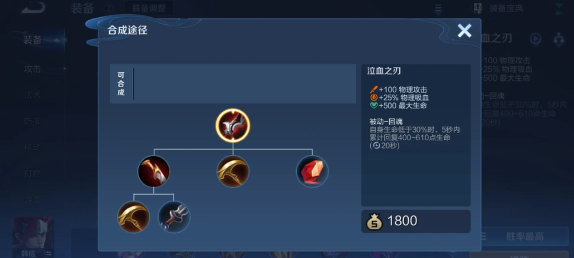Tap the back arrow icon

pyautogui.click(x=33, y=8)
